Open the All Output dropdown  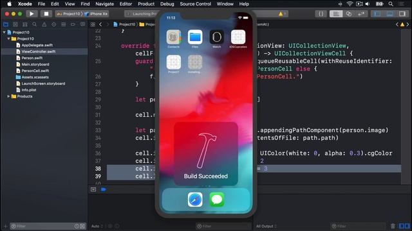tap(267, 226)
